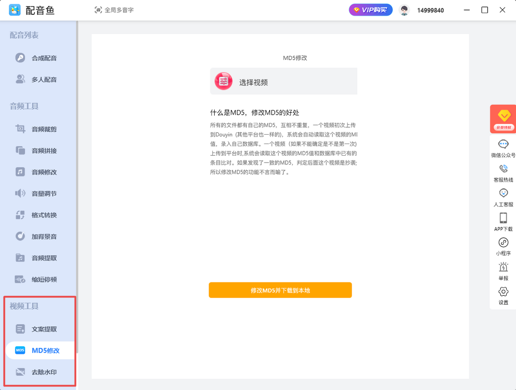Open the APP下载 icon
The image size is (516, 390).
(503, 218)
